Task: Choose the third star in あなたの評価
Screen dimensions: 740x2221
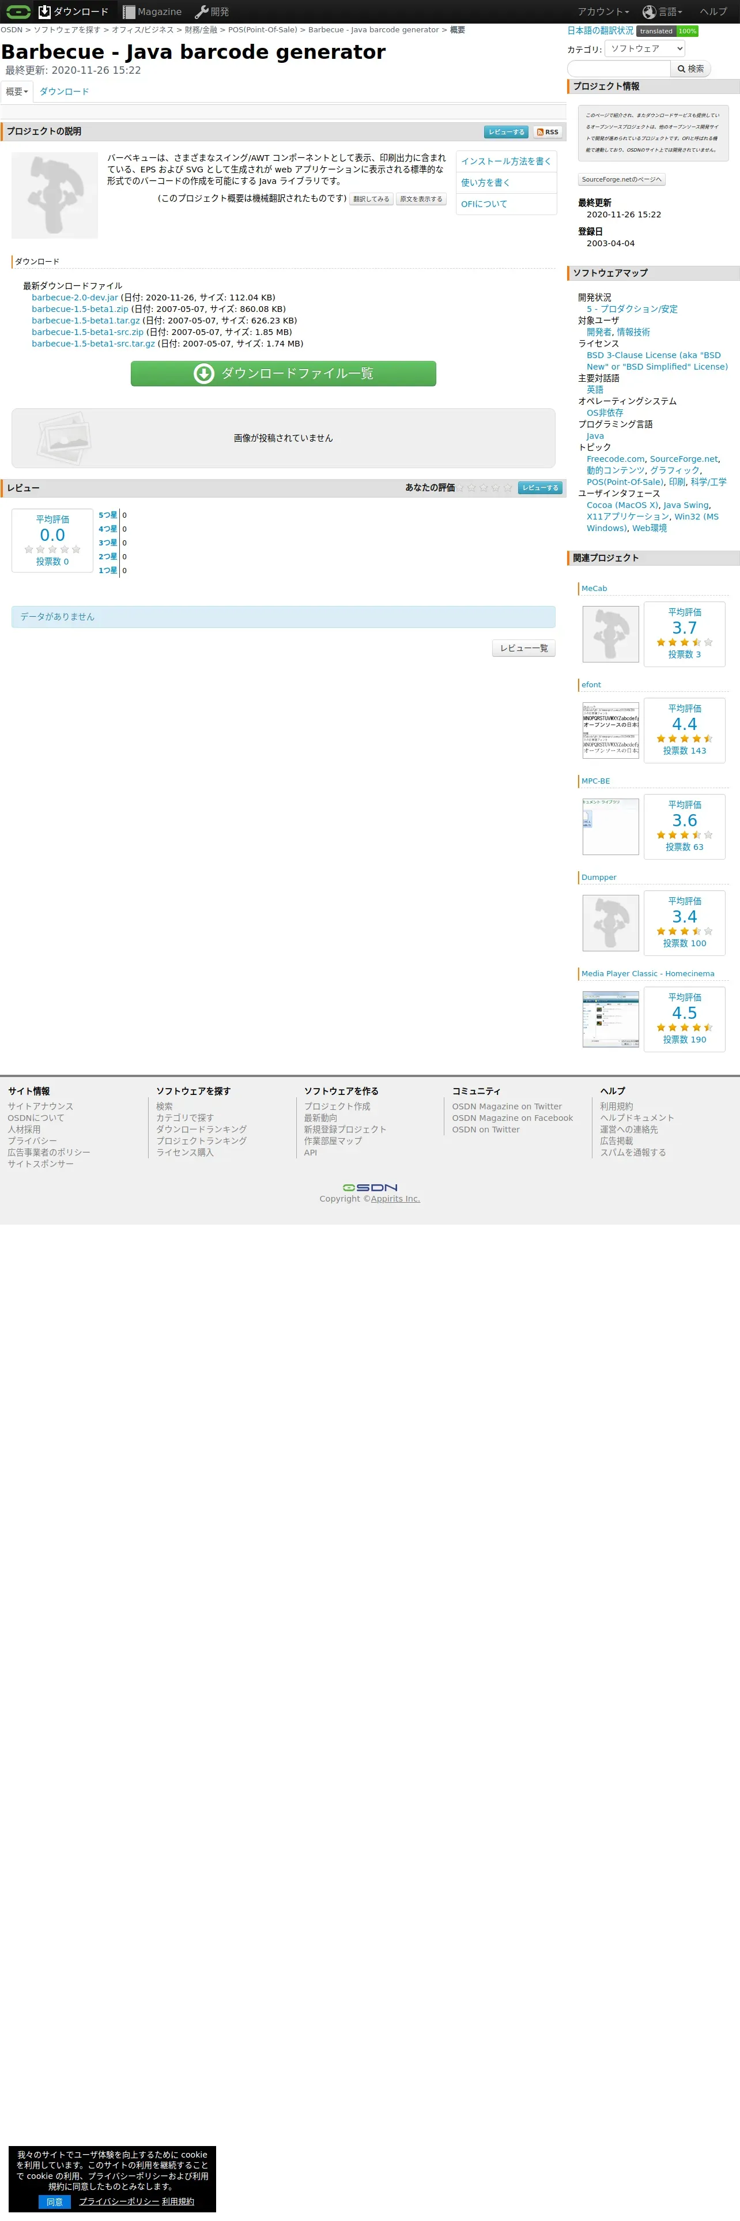Action: (484, 488)
